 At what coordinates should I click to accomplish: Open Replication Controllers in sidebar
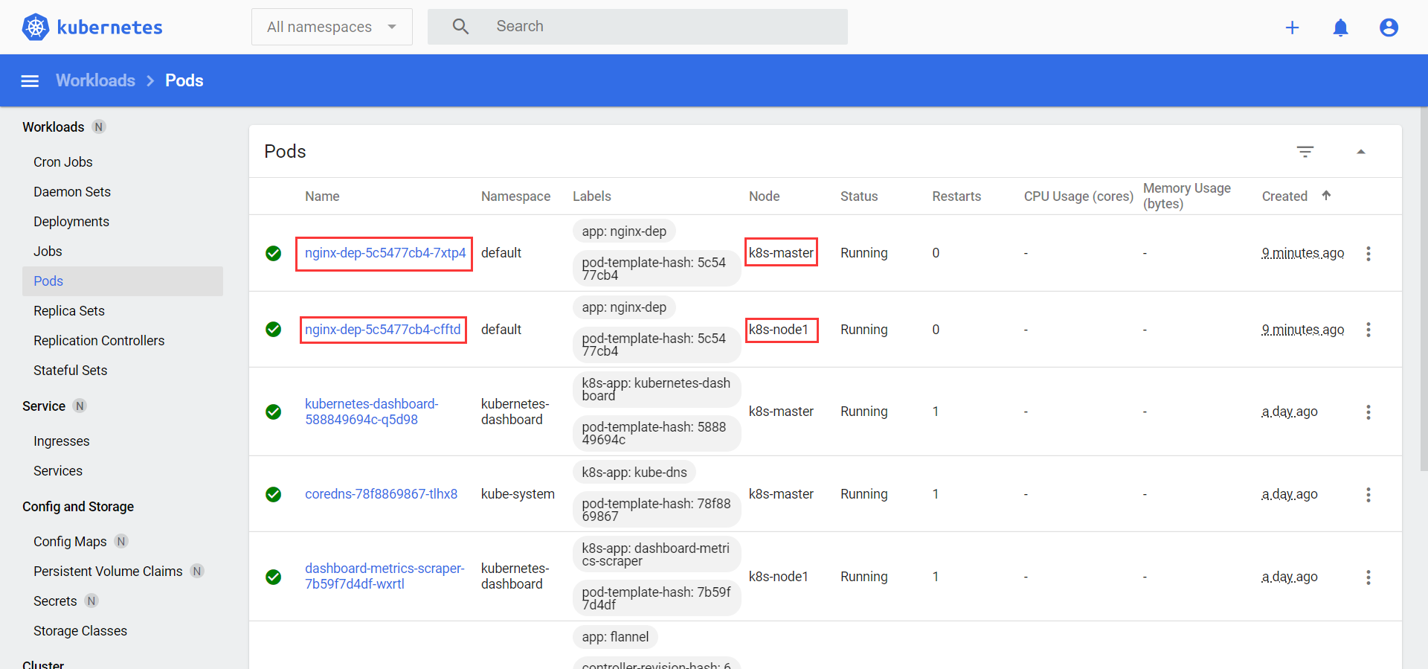click(99, 341)
